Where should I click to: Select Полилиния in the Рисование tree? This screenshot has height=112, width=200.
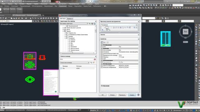click(x=74, y=47)
